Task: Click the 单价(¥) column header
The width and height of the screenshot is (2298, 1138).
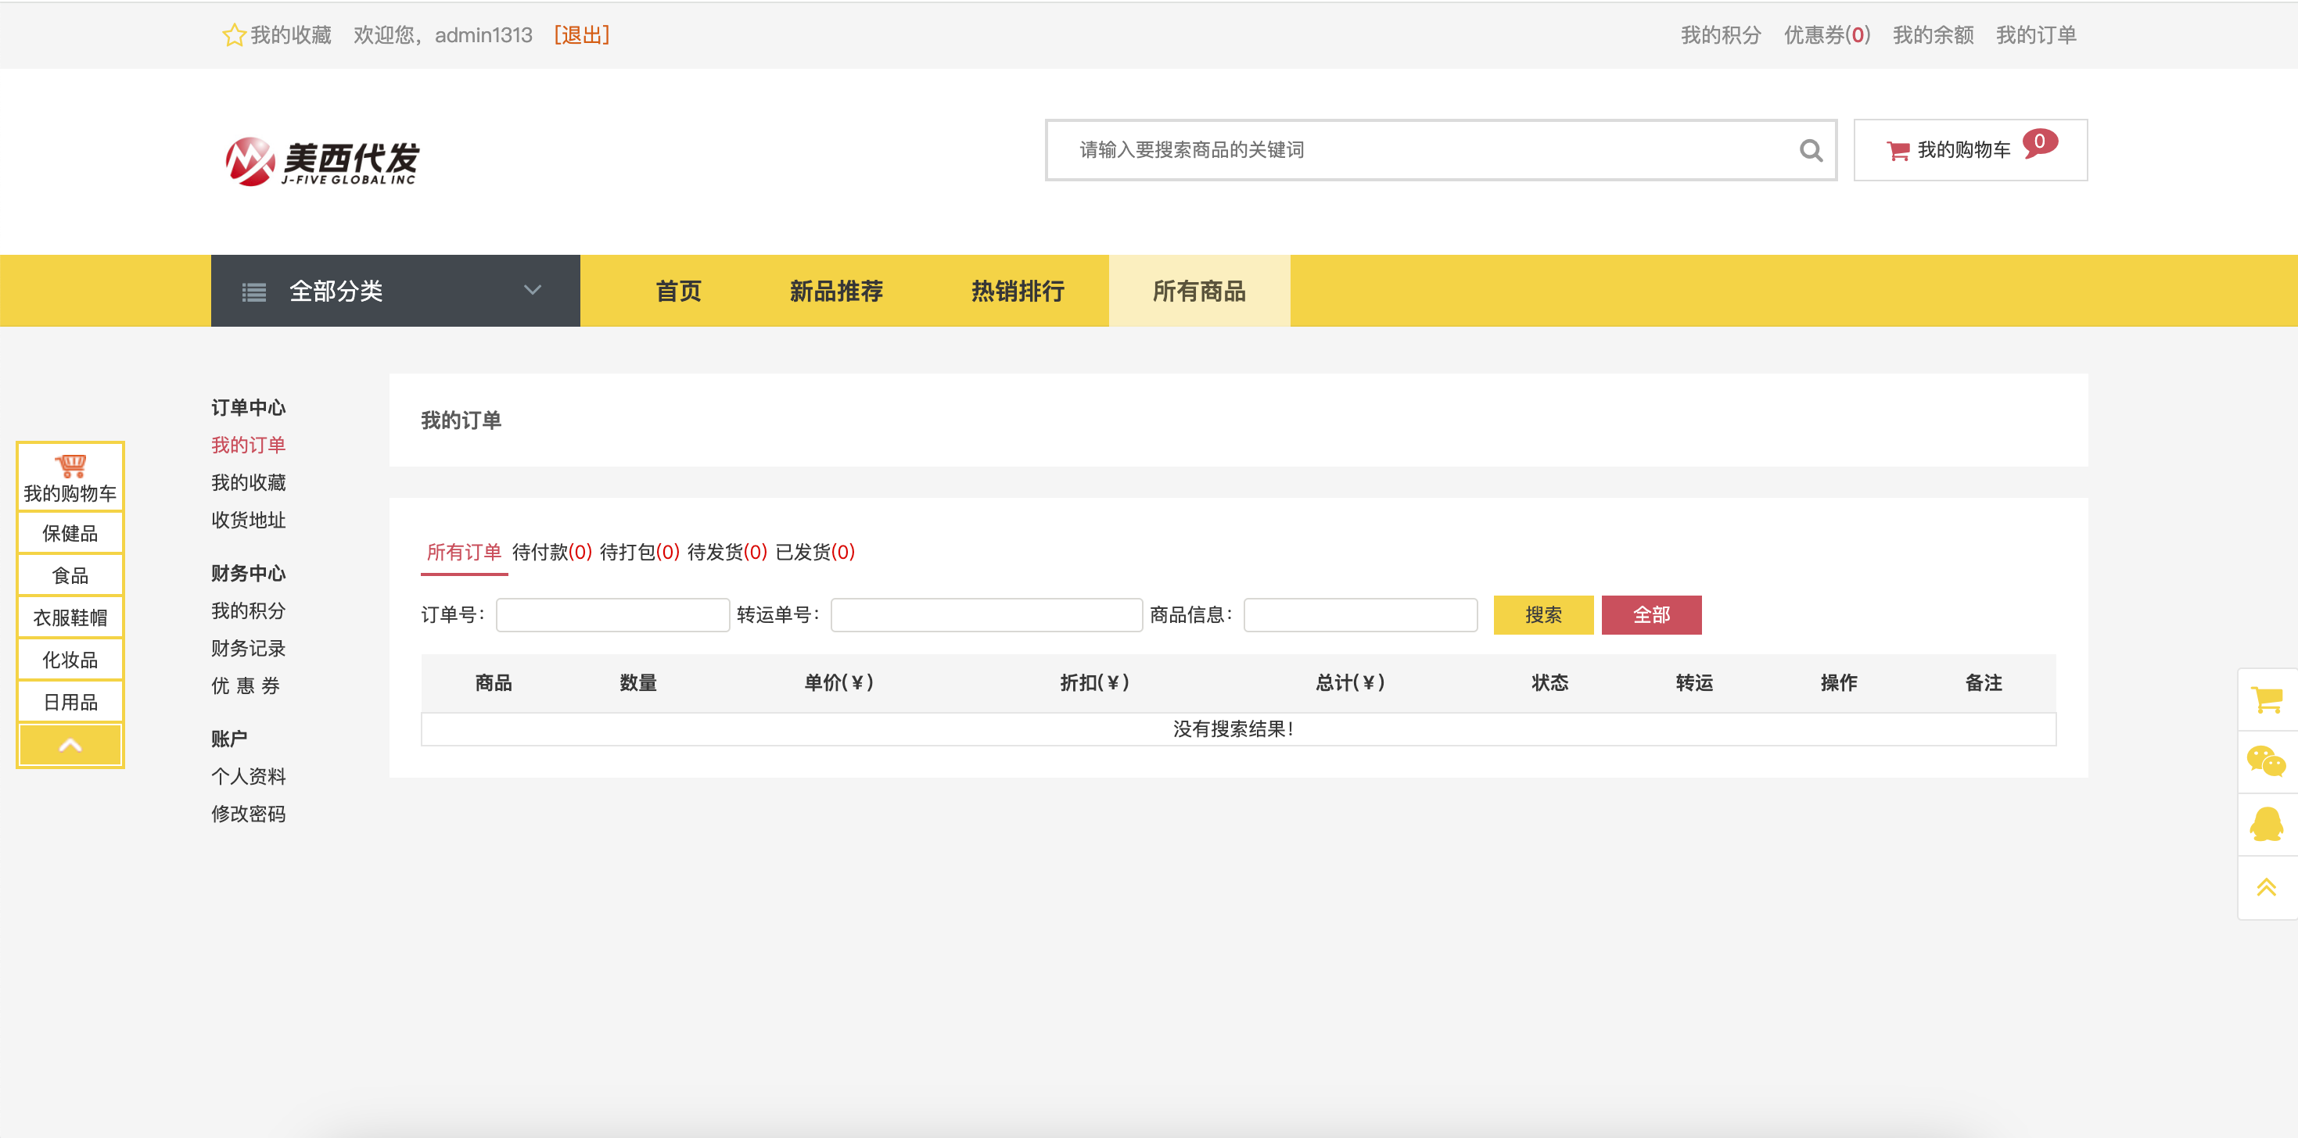Action: (838, 682)
